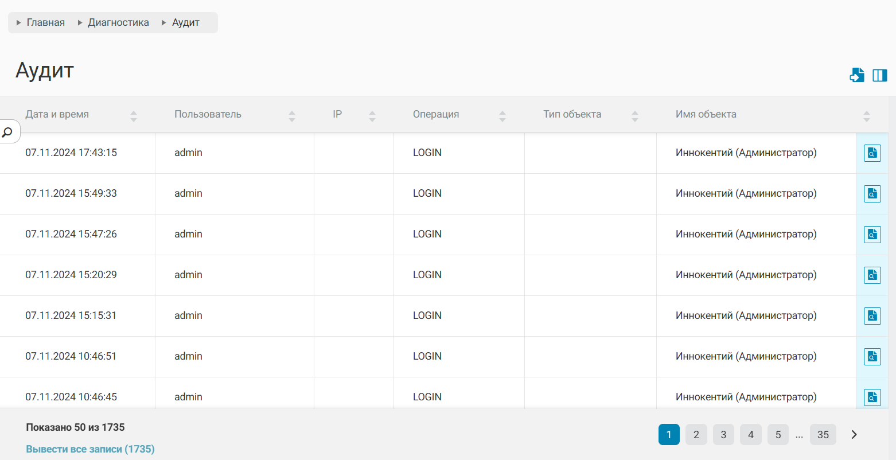The image size is (896, 460).
Task: Navigate to Диагностика breadcrumb item
Action: (118, 22)
